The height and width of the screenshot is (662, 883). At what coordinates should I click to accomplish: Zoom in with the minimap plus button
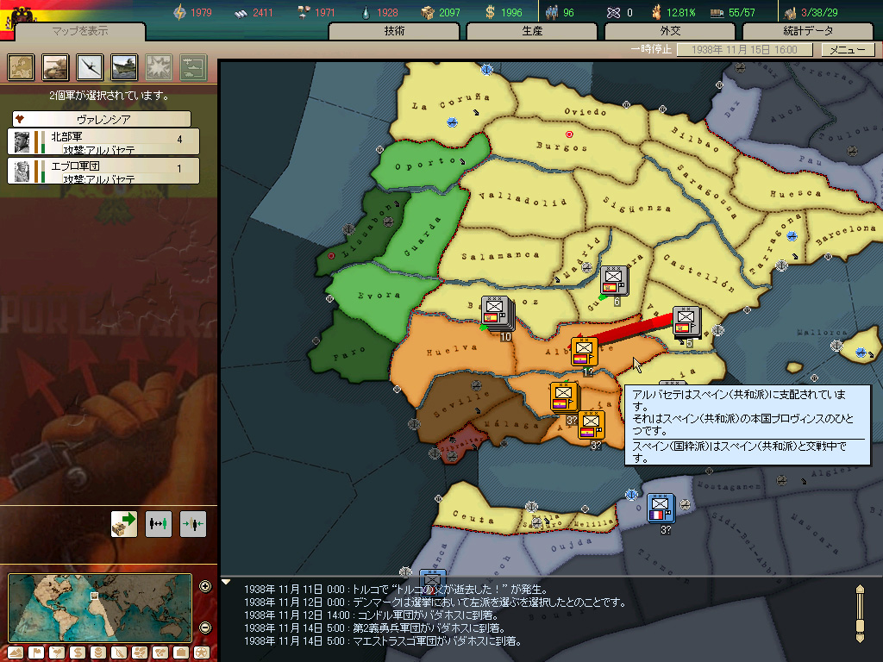coord(205,586)
